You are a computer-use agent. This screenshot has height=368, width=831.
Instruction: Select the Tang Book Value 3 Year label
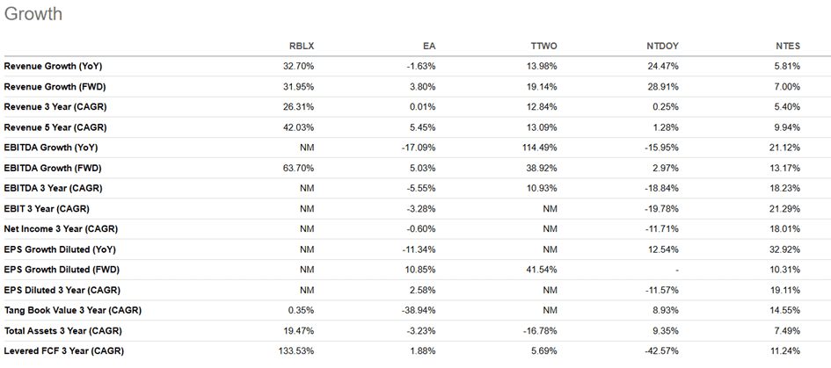[72, 311]
